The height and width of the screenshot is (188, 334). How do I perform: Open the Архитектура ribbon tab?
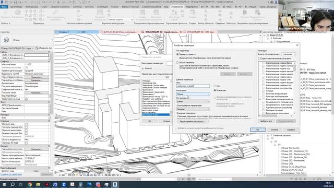click(x=16, y=7)
